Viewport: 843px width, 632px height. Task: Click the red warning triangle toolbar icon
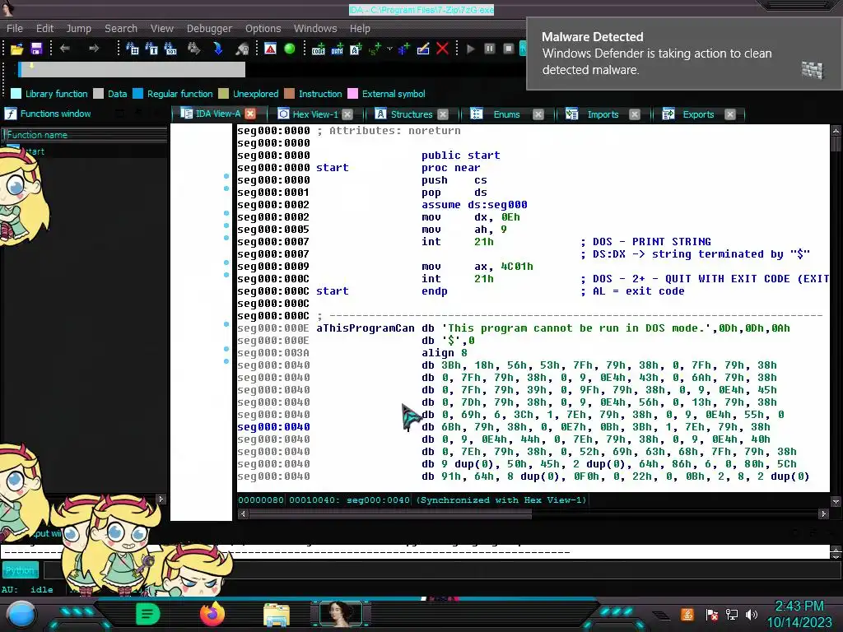[270, 49]
